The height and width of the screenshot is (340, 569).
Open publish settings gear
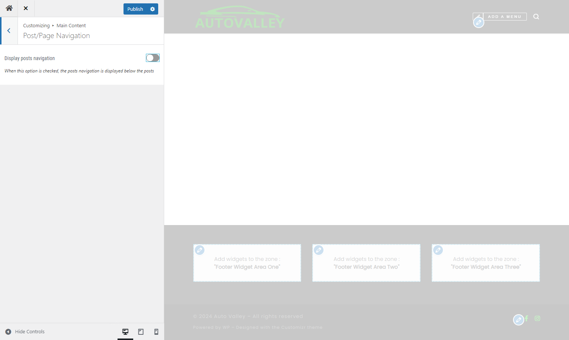153,9
